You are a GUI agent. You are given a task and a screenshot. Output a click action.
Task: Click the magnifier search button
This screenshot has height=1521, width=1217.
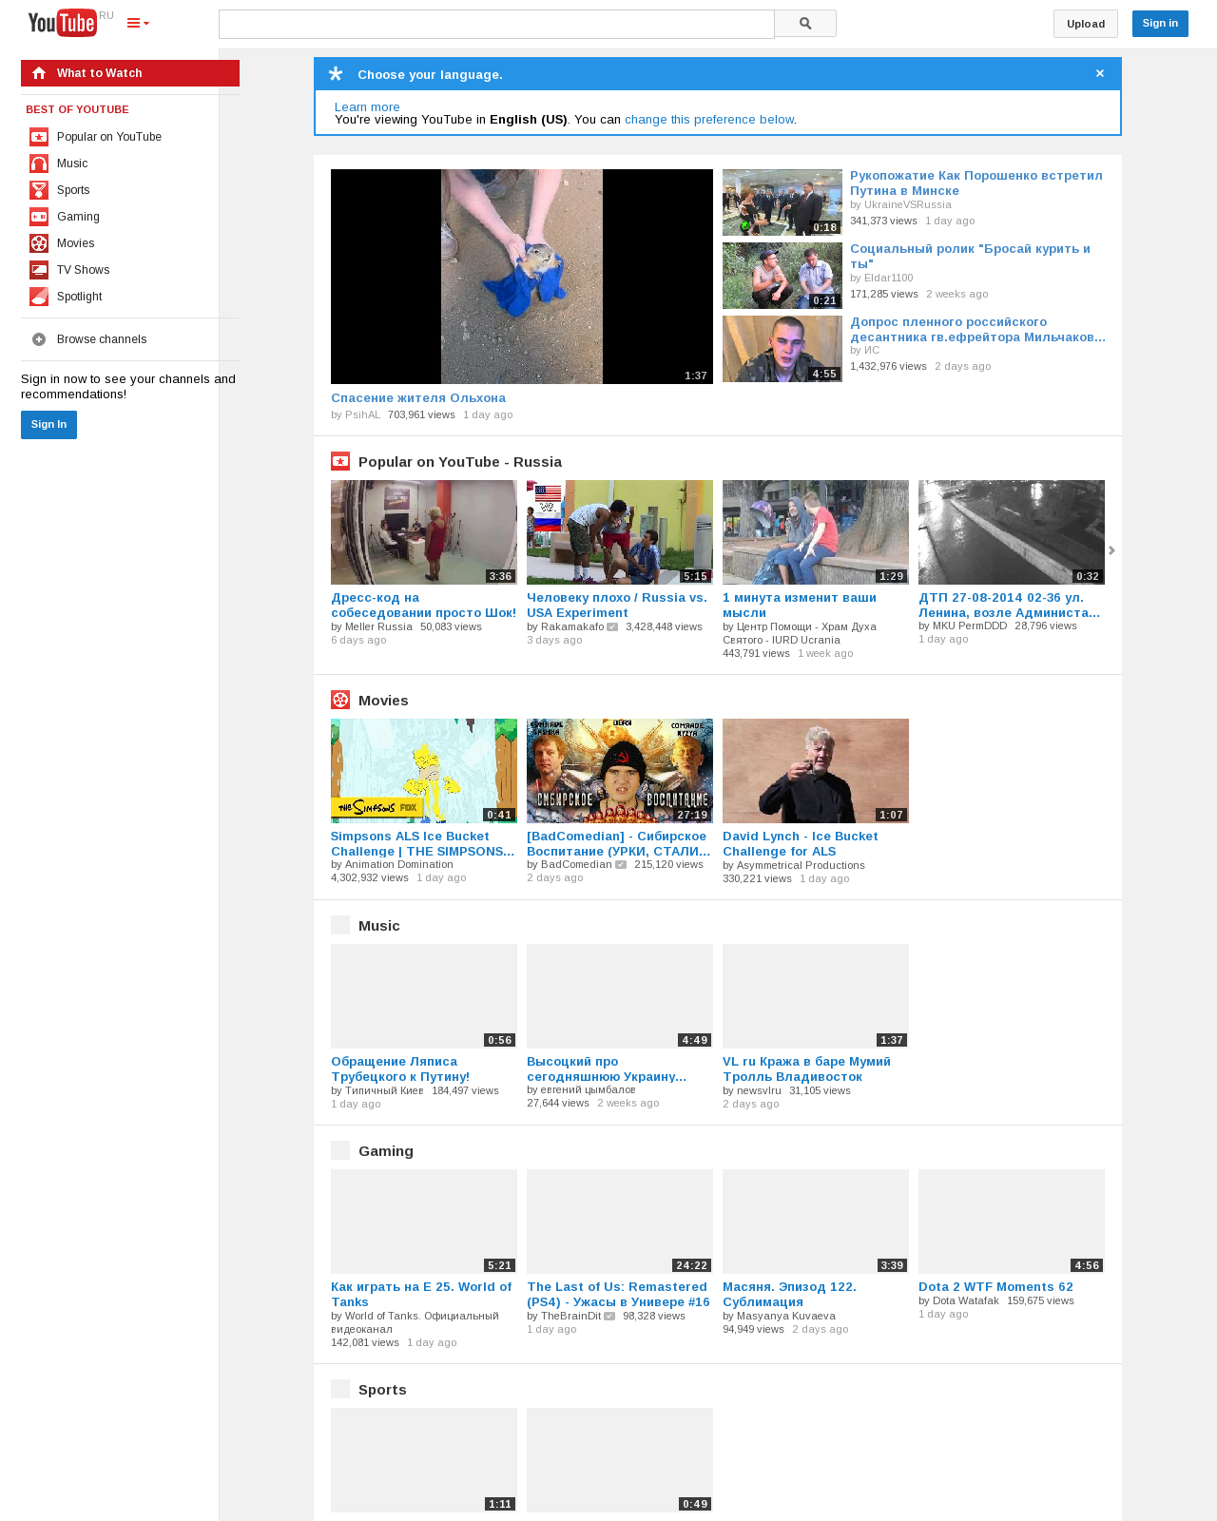pyautogui.click(x=805, y=24)
